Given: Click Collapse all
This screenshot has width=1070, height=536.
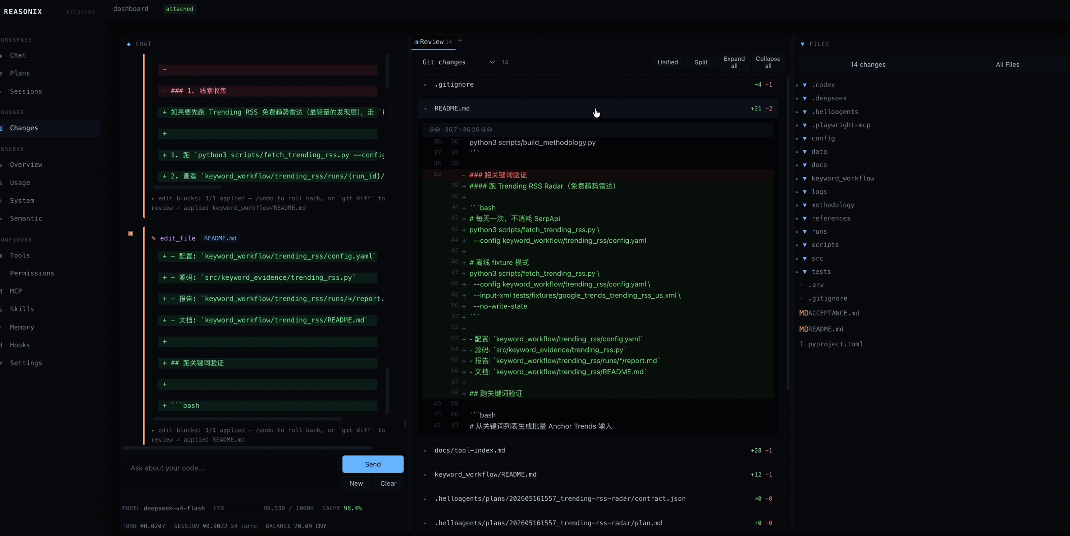Looking at the screenshot, I should point(768,62).
